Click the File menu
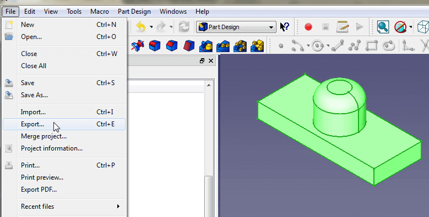This screenshot has height=217, width=429. point(10,12)
